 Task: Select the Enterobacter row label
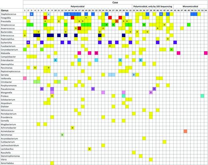tap(7, 60)
